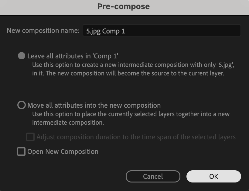Click the '5.jpg Comp 1' text in the name field
The width and height of the screenshot is (249, 191).
tap(105, 31)
